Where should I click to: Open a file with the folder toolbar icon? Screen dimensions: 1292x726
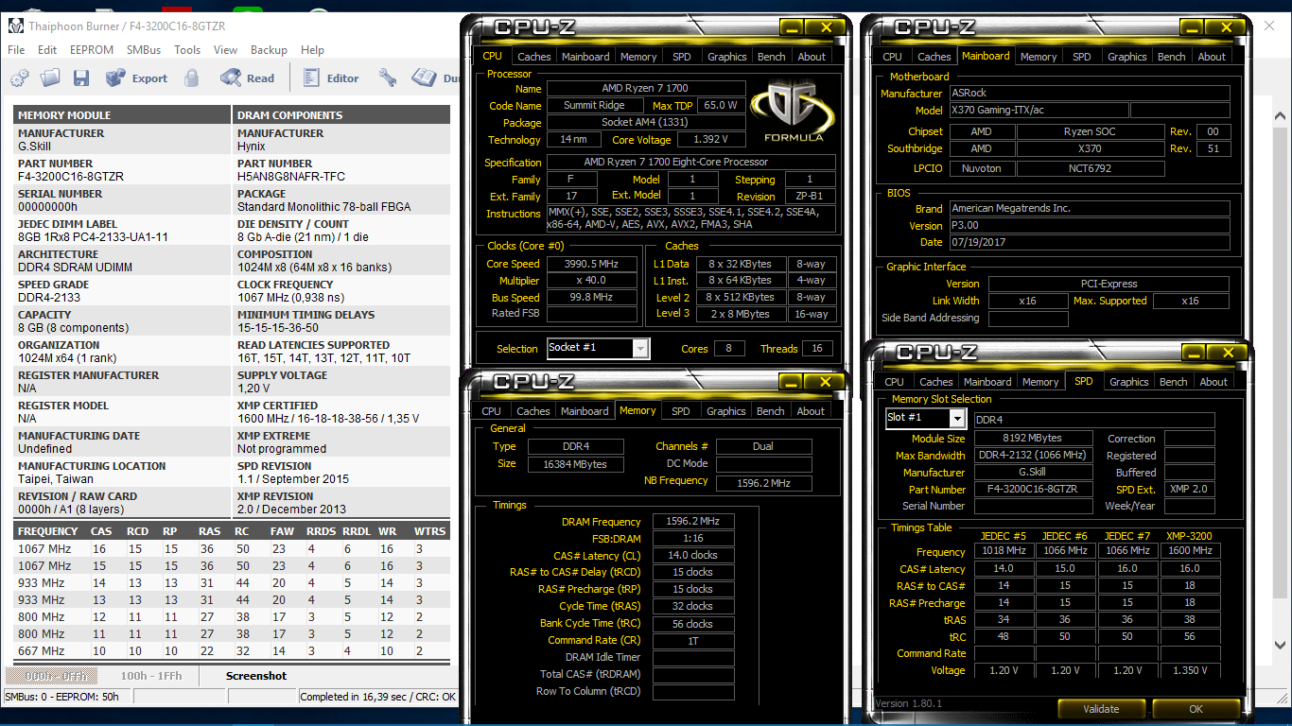(50, 78)
